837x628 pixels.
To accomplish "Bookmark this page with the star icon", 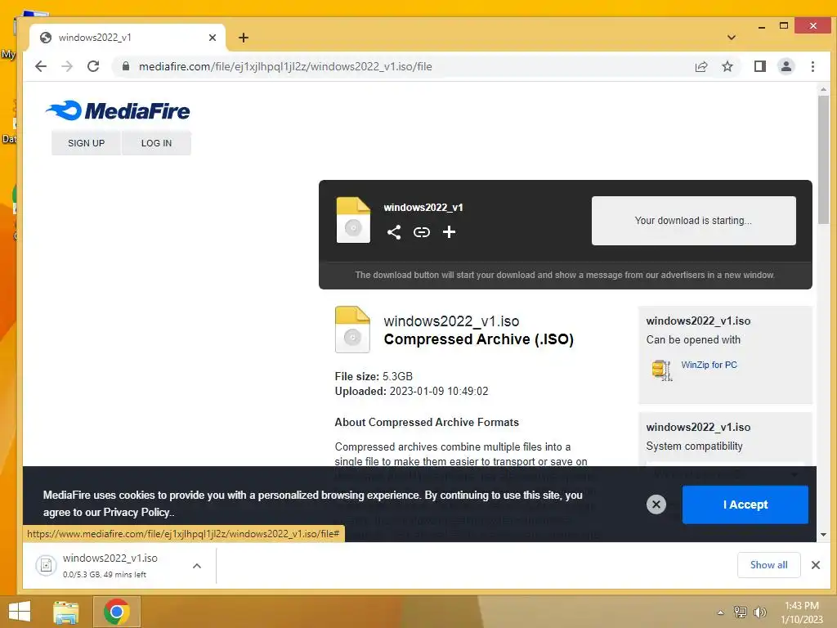I will 727,66.
